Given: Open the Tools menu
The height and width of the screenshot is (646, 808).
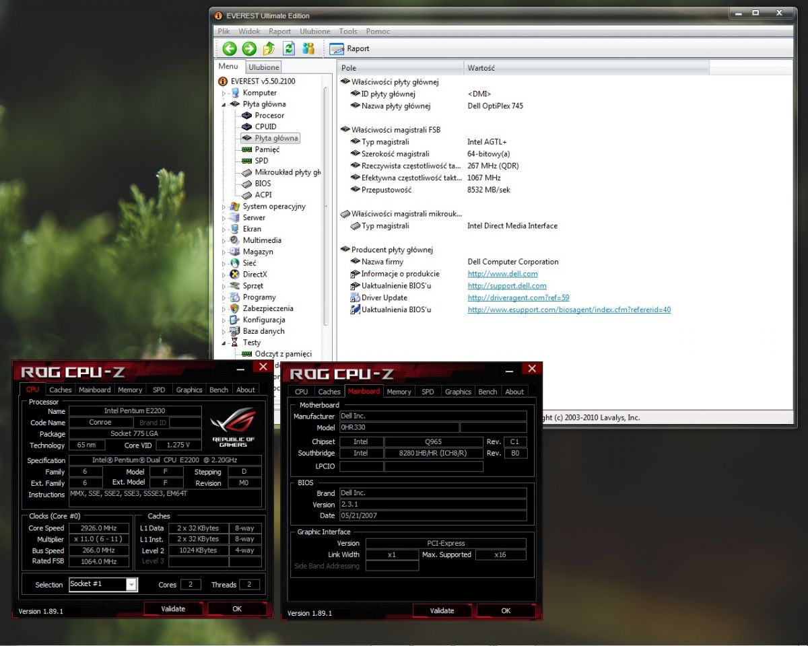Looking at the screenshot, I should (x=348, y=31).
